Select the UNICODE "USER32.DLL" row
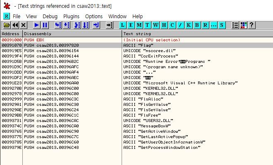273x165 pixels. point(136,120)
